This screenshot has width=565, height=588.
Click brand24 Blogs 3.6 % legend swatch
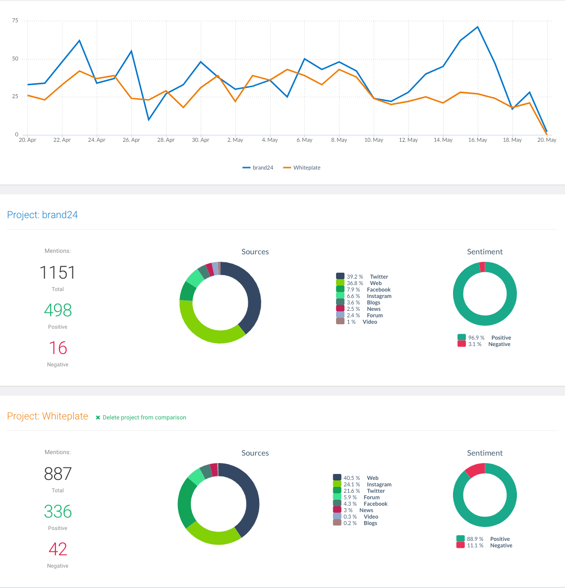point(340,301)
